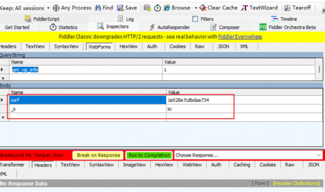Click the Save toolbar icon
This screenshot has width=325, height=192.
(x=120, y=8)
